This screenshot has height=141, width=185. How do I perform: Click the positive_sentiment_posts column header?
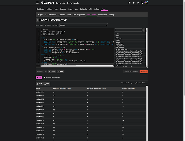[x=62, y=89]
